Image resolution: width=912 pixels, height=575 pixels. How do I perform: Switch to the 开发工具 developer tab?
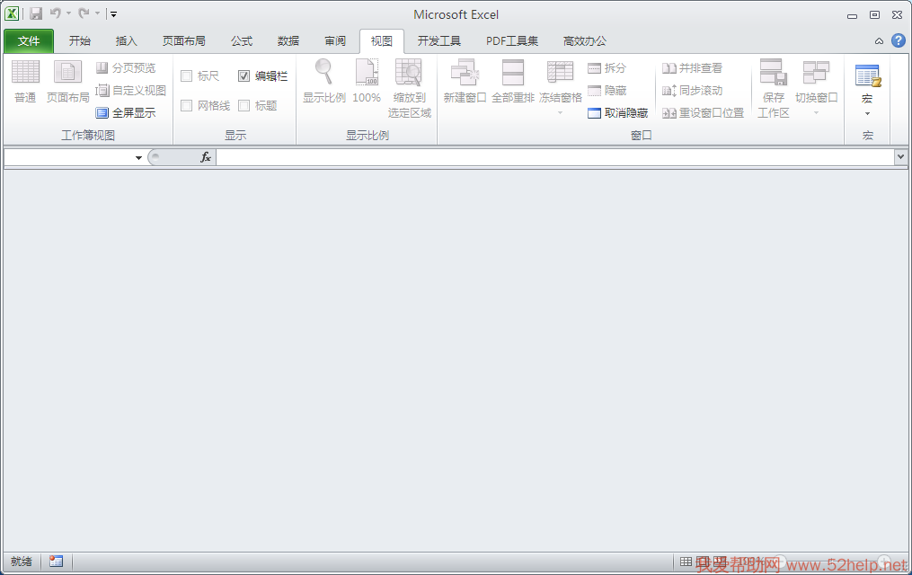click(438, 41)
